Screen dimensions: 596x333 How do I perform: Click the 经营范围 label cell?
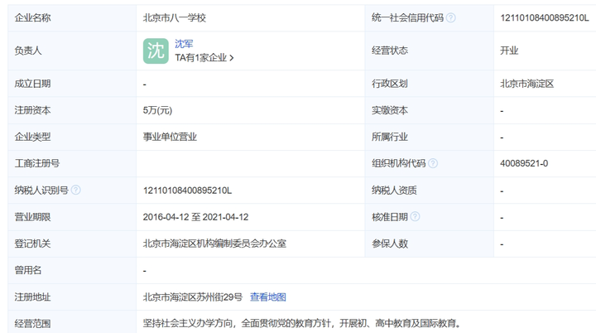(x=72, y=322)
